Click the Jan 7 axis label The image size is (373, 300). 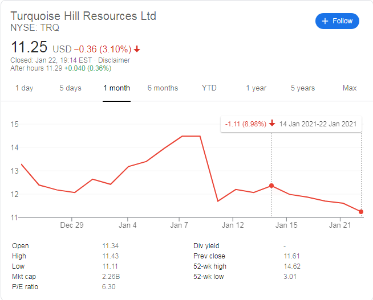179,225
